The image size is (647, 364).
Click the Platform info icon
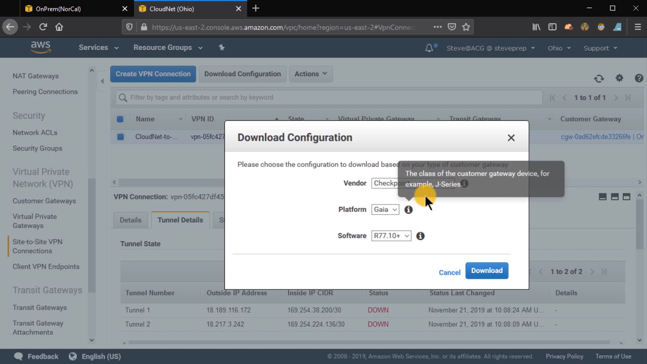click(408, 210)
